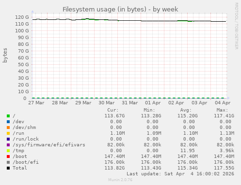Click the 115.20G average value
This screenshot has height=185, width=241.
(x=188, y=116)
